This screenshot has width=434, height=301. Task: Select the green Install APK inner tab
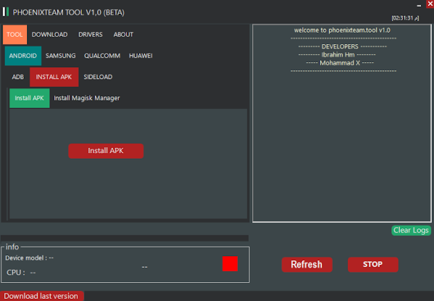[29, 98]
